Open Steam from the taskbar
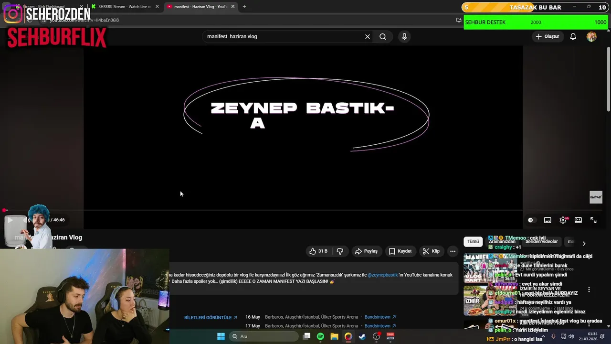Screen dimensions: 611x344 362,336
